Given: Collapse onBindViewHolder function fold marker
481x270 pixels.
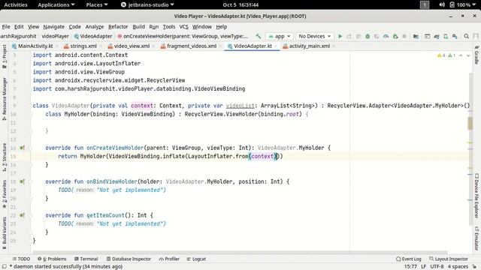Looking at the screenshot, I should click(x=30, y=181).
